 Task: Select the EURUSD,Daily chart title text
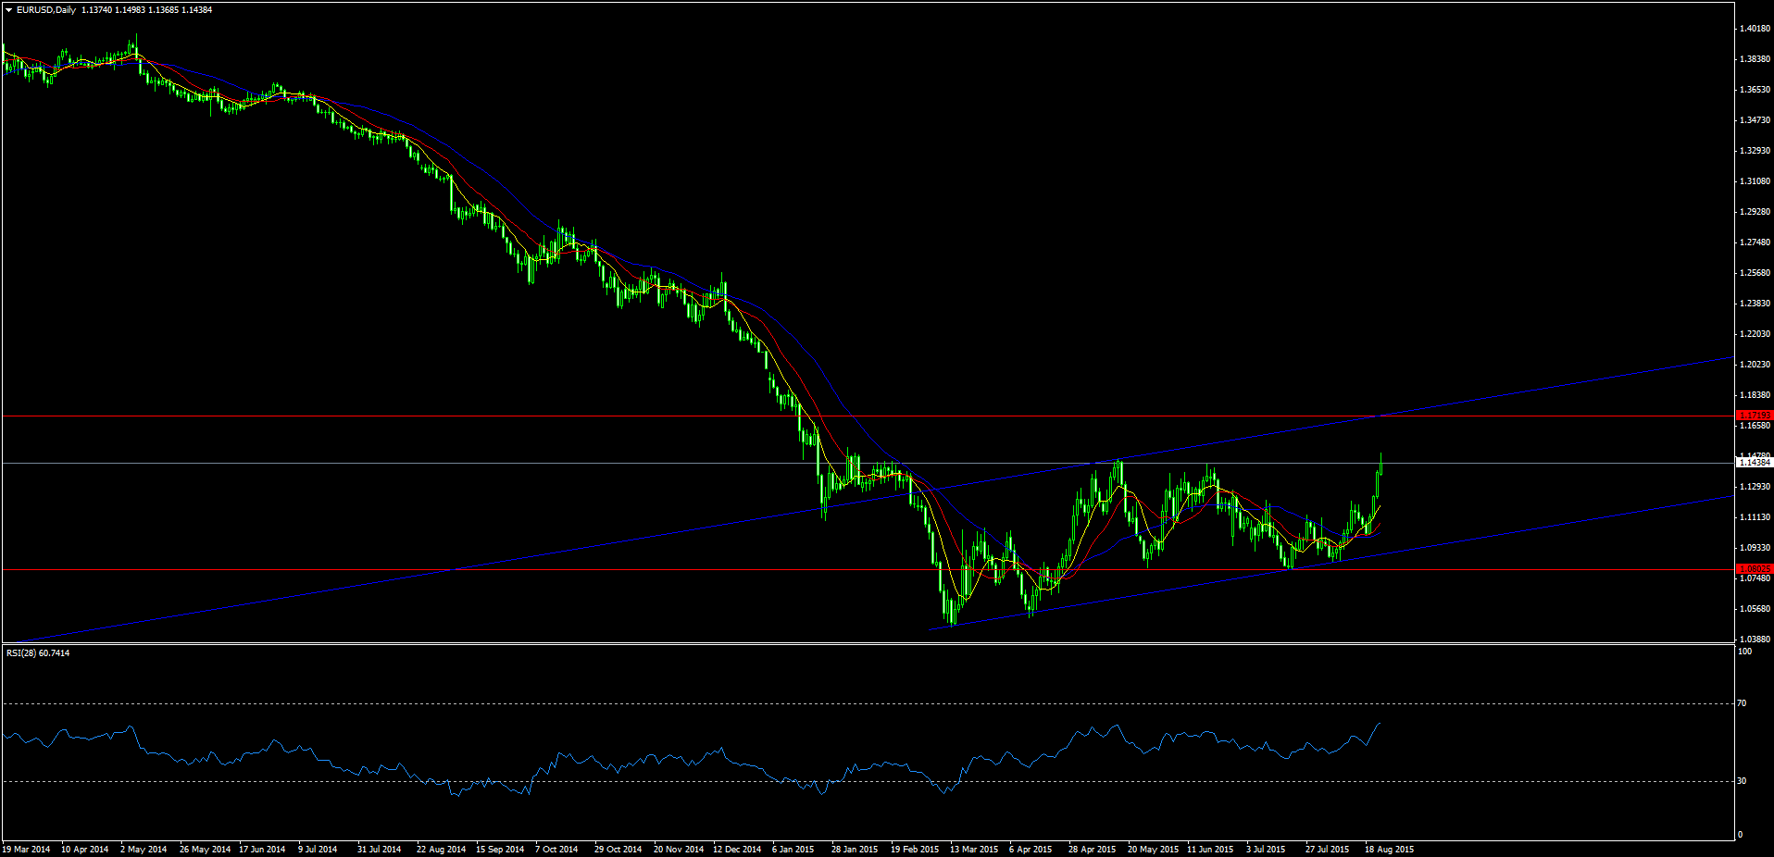click(x=46, y=10)
